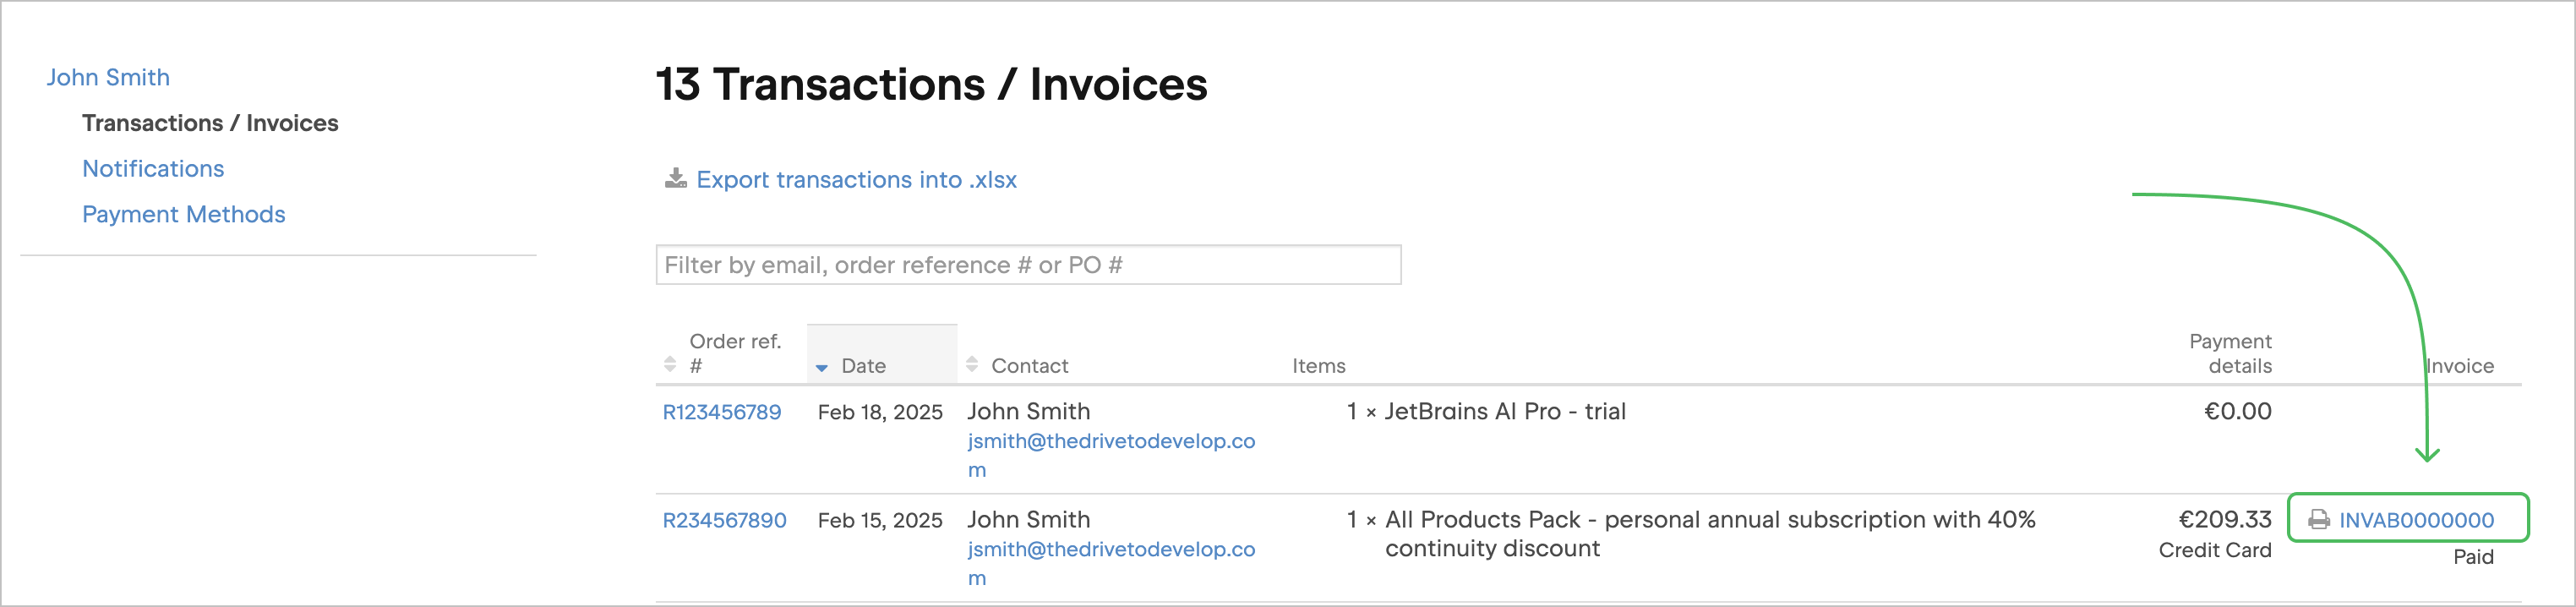Click the sort arrows icon beside Contact
This screenshot has width=2576, height=607.
click(x=972, y=365)
